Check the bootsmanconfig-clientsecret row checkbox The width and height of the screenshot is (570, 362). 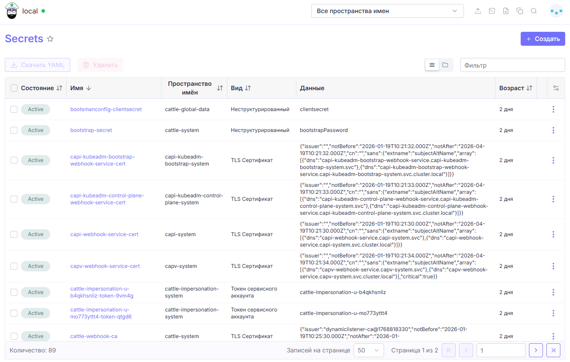(x=14, y=109)
